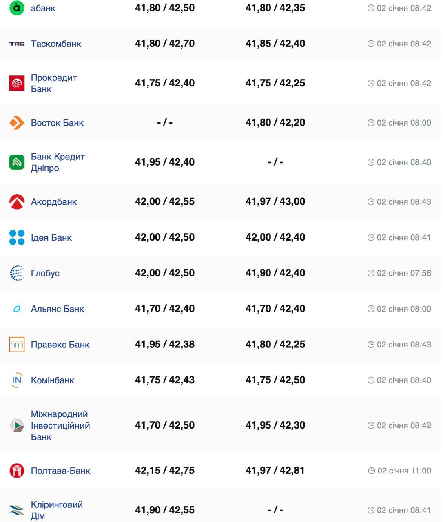Open the Альянс Банк link
The image size is (445, 522).
pos(58,309)
